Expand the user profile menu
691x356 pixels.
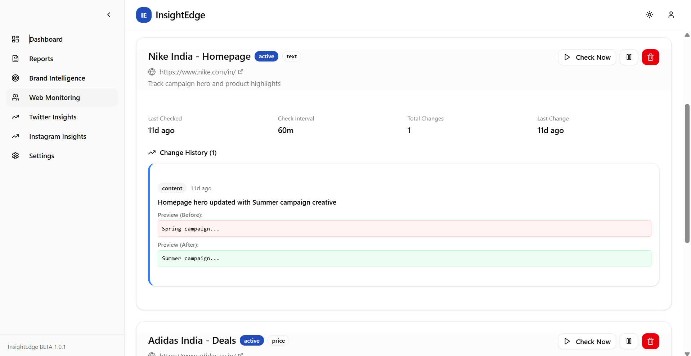pyautogui.click(x=671, y=15)
